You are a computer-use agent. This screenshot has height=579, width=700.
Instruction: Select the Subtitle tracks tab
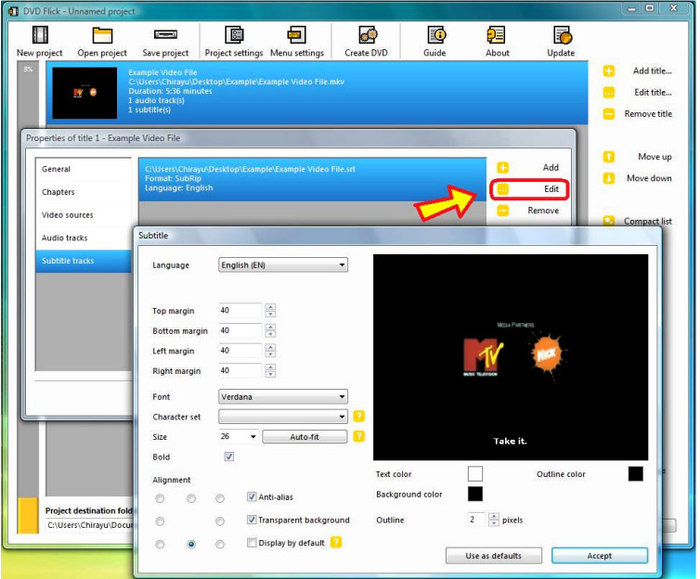click(x=84, y=261)
